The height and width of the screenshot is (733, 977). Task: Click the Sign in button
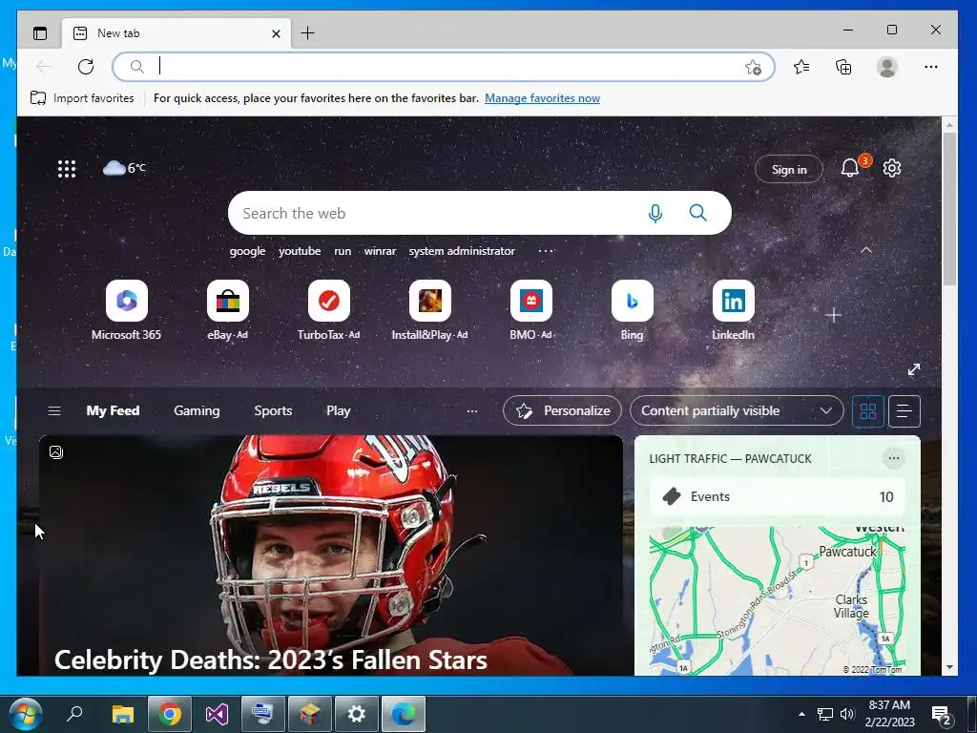[x=789, y=169]
